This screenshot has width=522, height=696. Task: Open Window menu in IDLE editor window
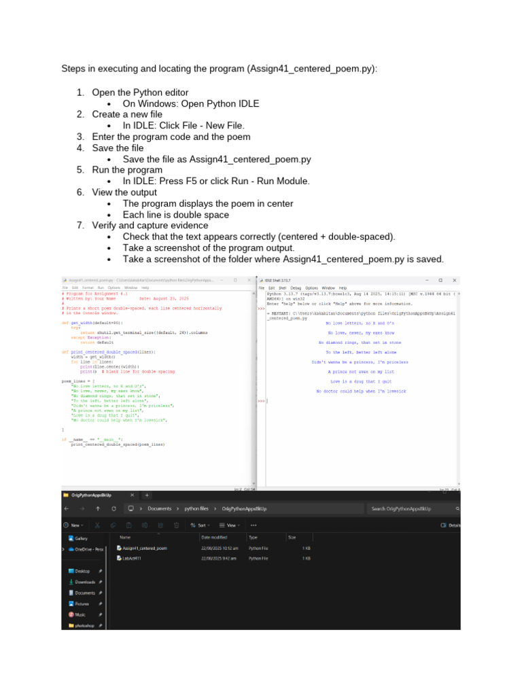(x=131, y=288)
